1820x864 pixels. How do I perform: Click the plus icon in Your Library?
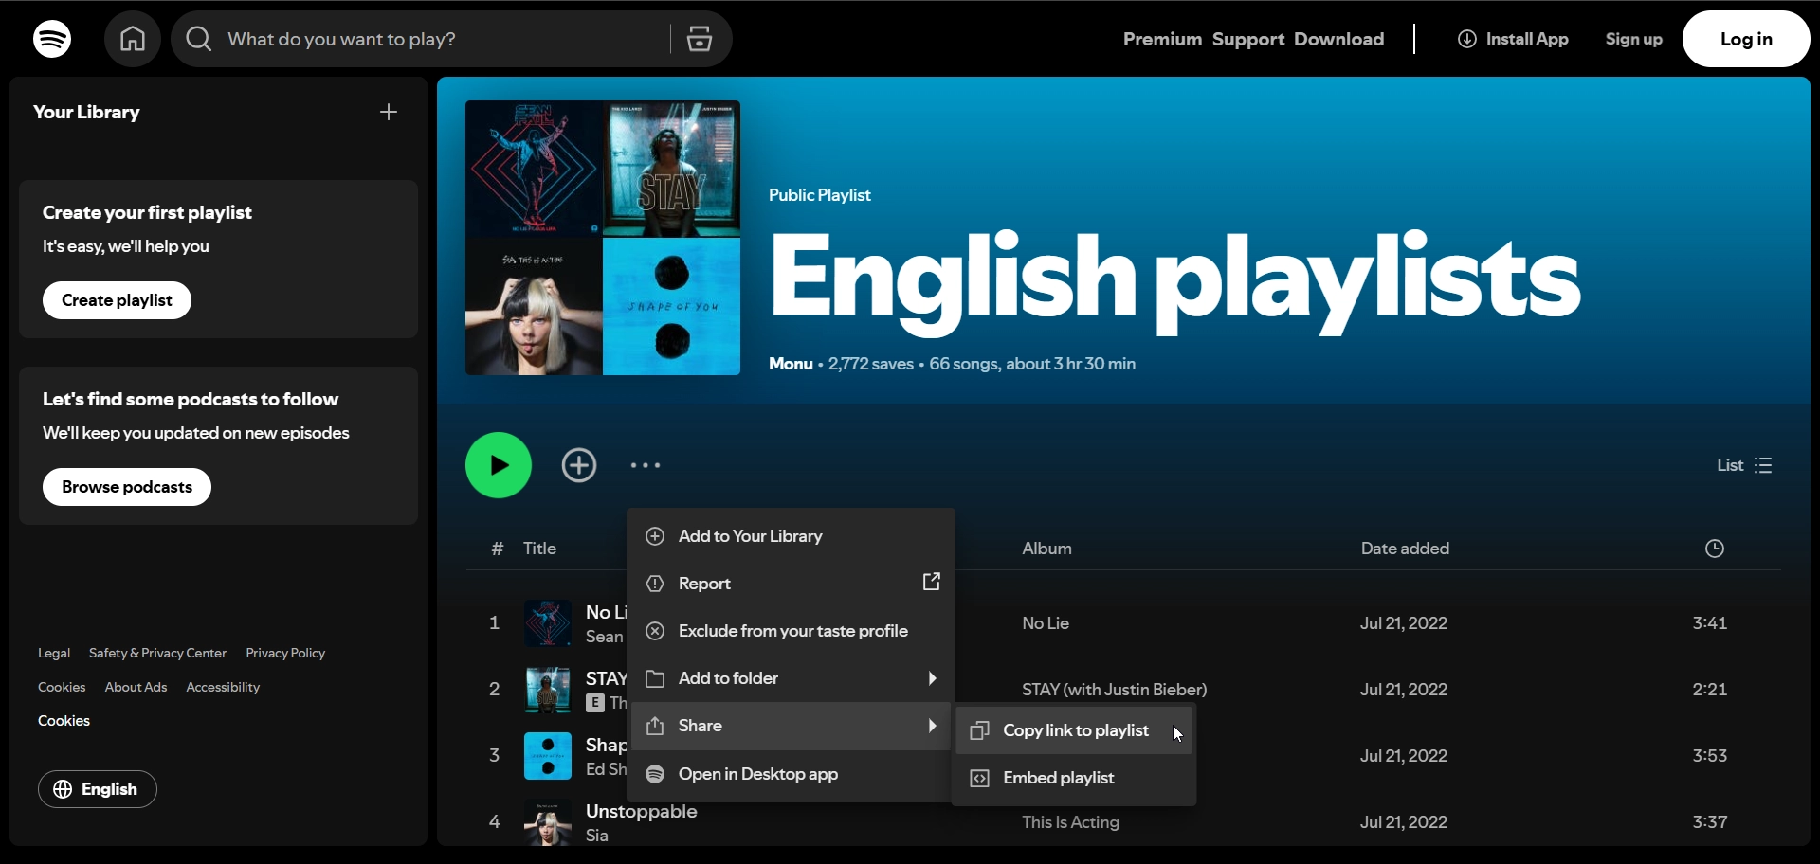coord(389,112)
